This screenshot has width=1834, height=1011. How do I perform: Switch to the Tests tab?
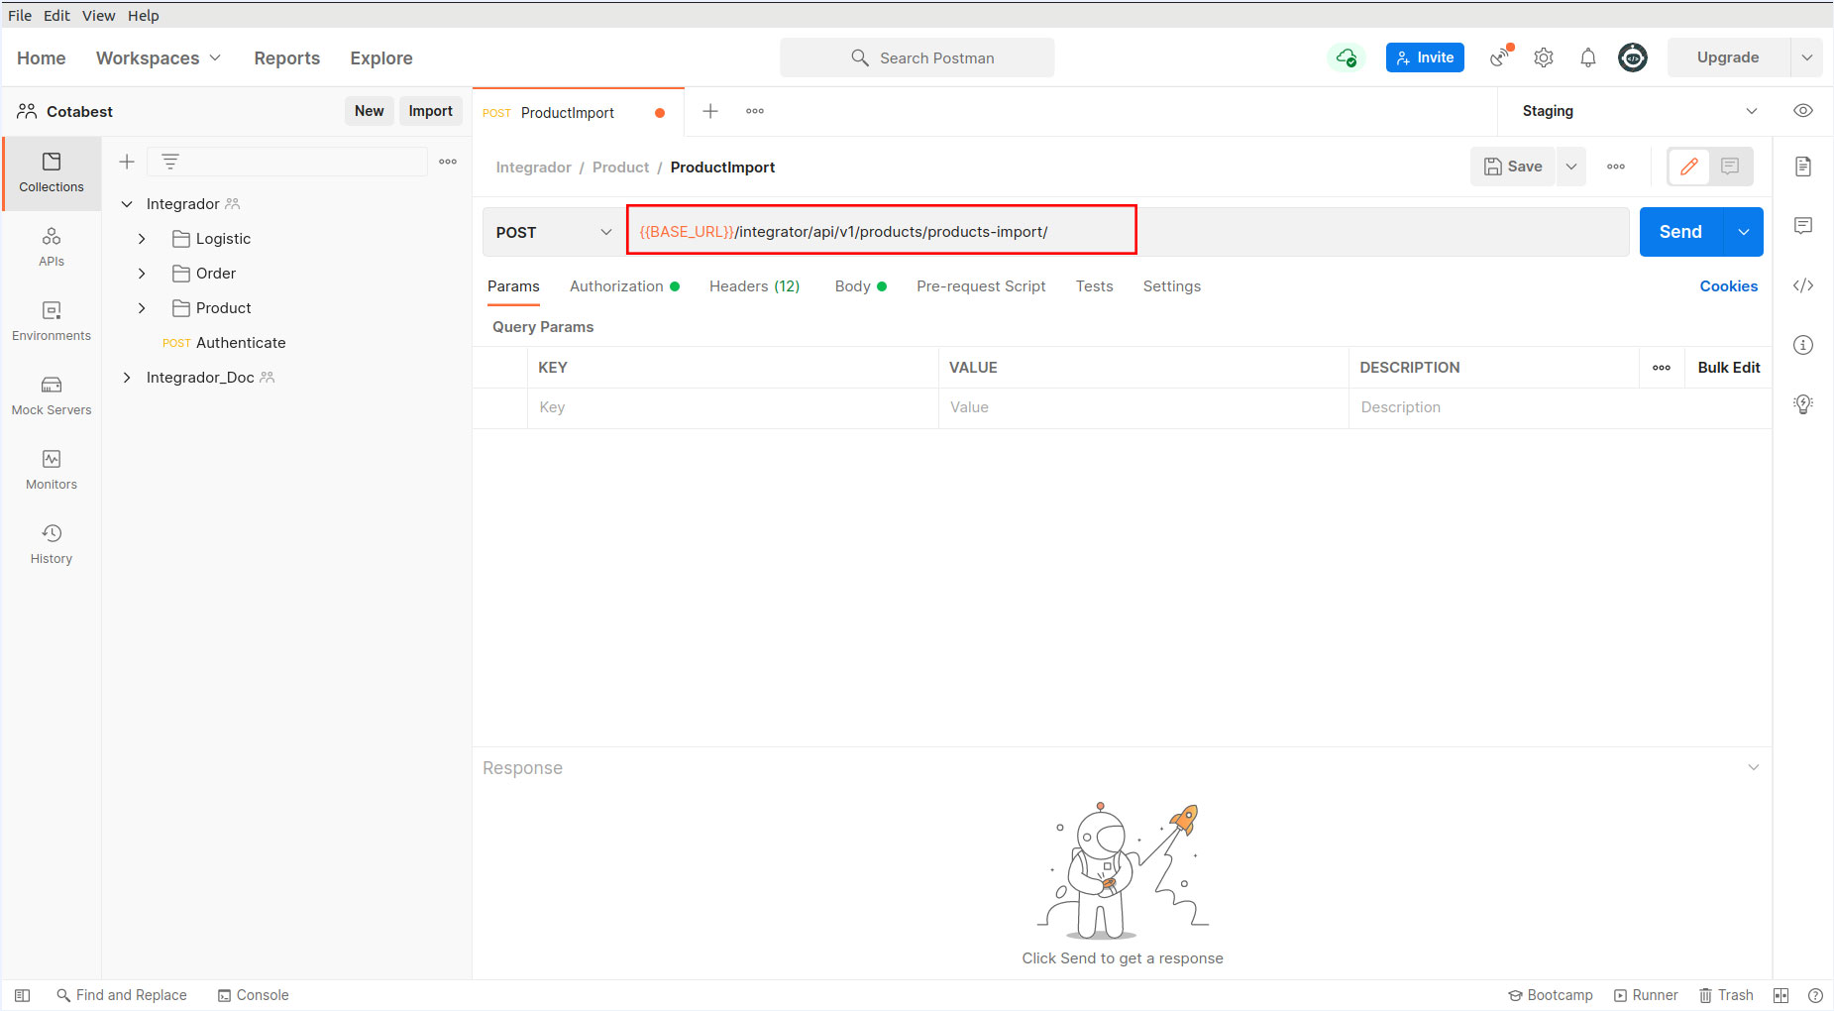pos(1094,286)
